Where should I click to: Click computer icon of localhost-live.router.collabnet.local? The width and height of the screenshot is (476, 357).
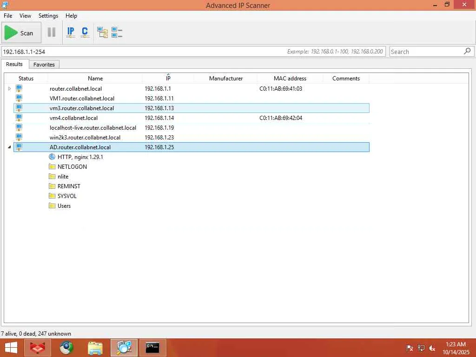(x=19, y=127)
